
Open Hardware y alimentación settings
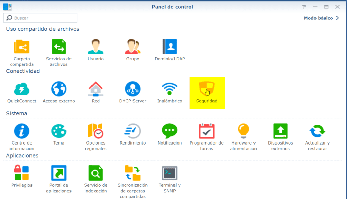coord(244,131)
